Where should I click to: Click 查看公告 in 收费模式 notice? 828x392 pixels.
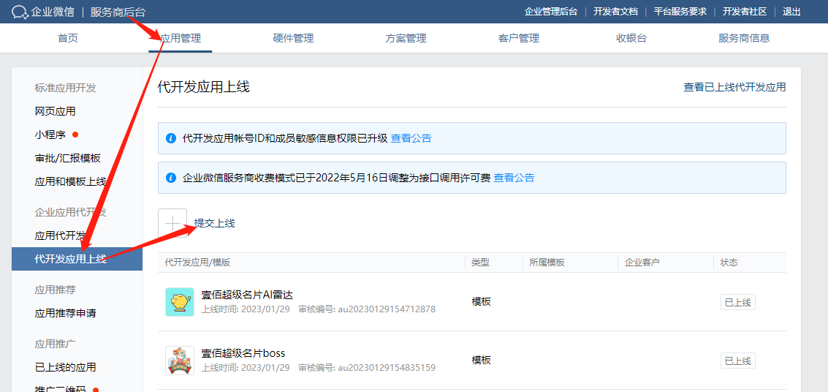pyautogui.click(x=514, y=178)
